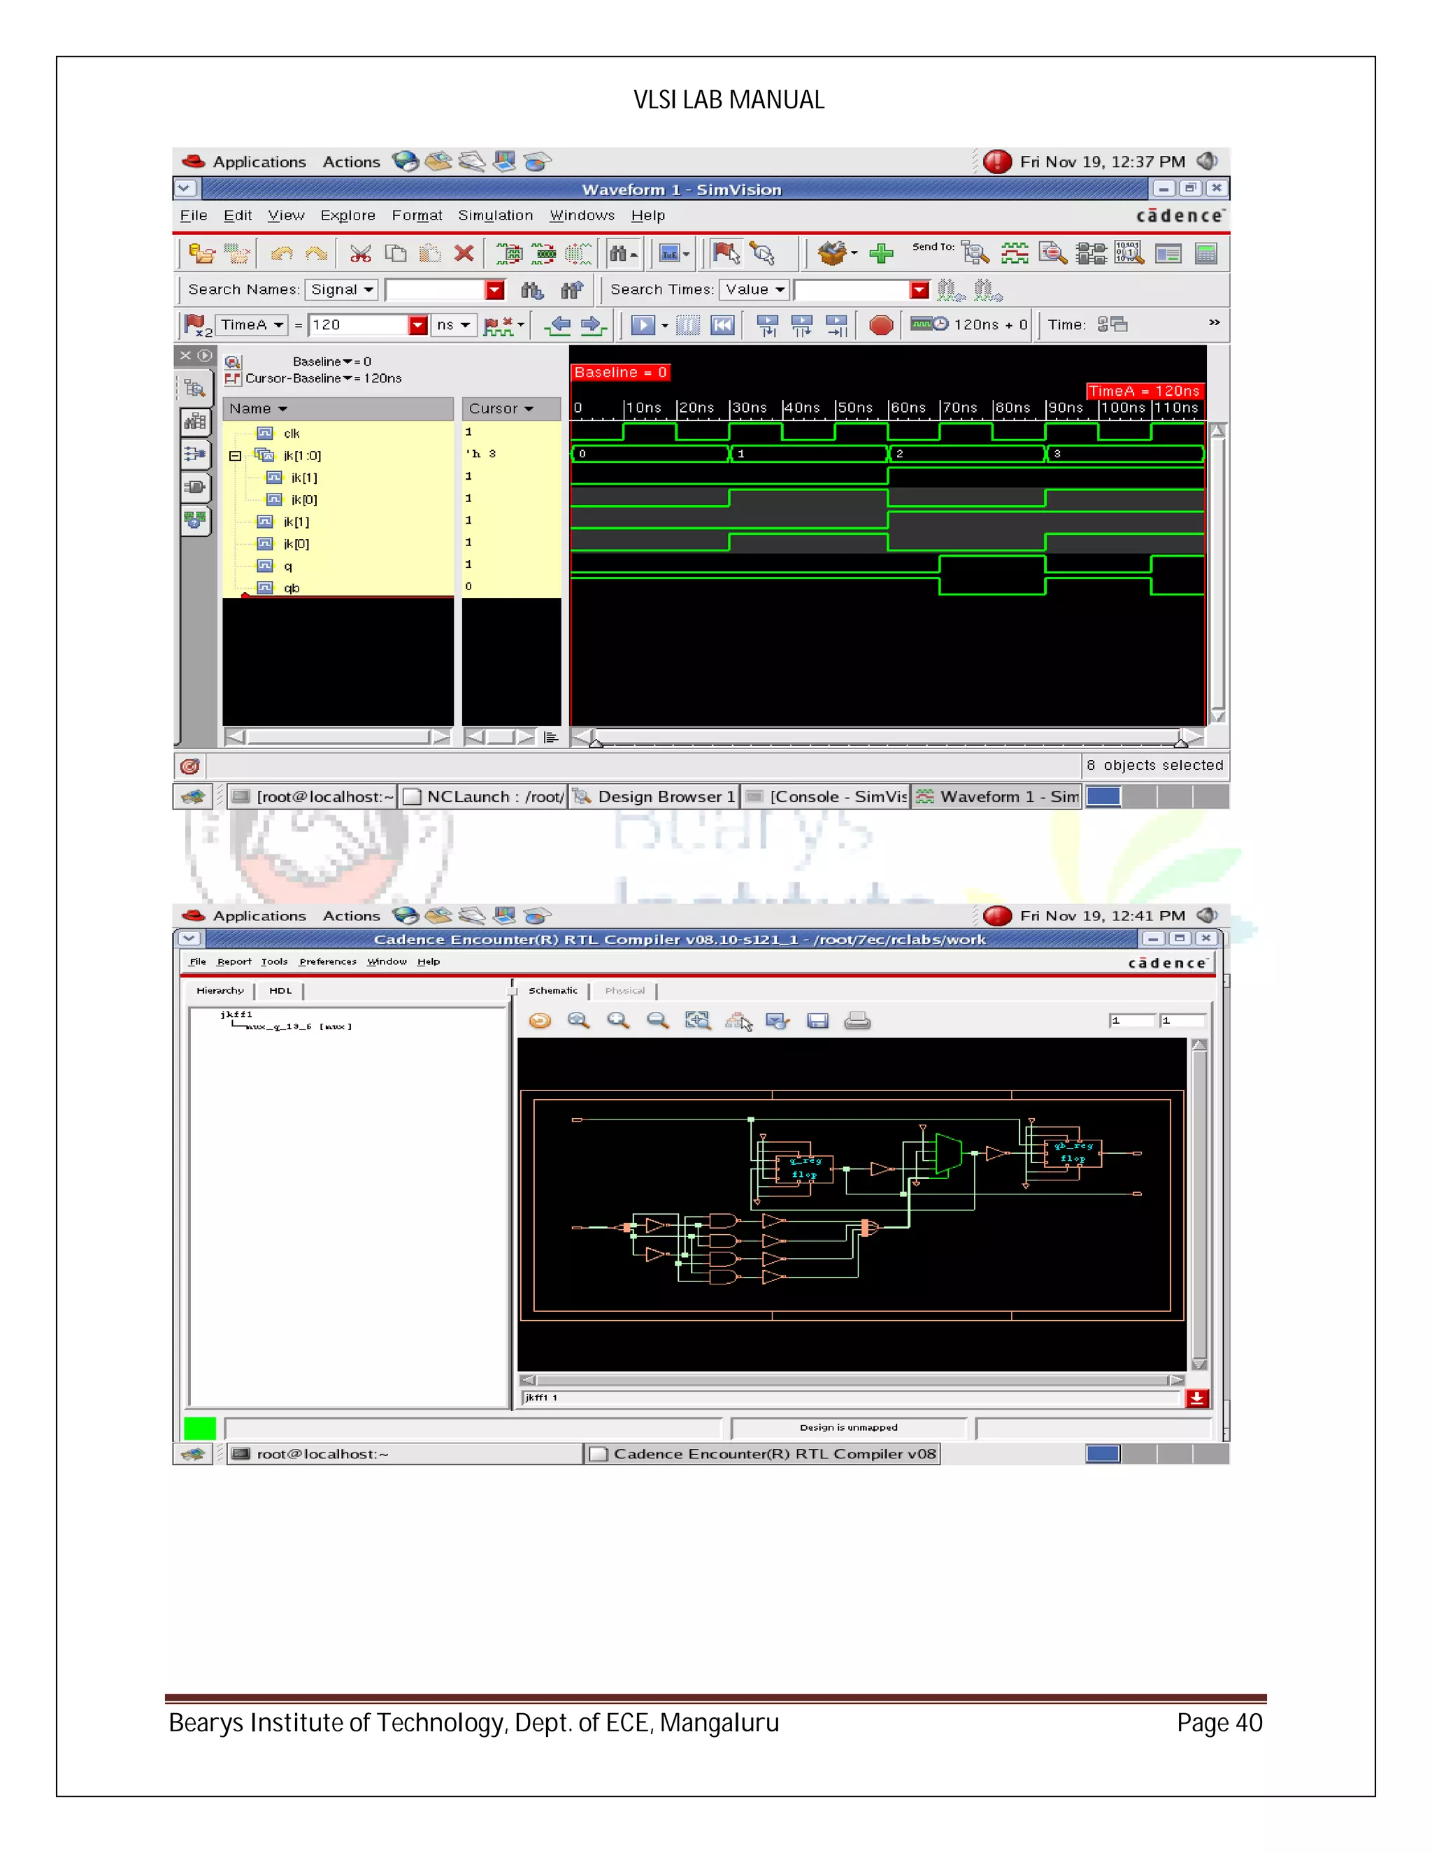This screenshot has height=1853, width=1432.
Task: Collapse the jk[1:0] signal group
Action: 235,456
